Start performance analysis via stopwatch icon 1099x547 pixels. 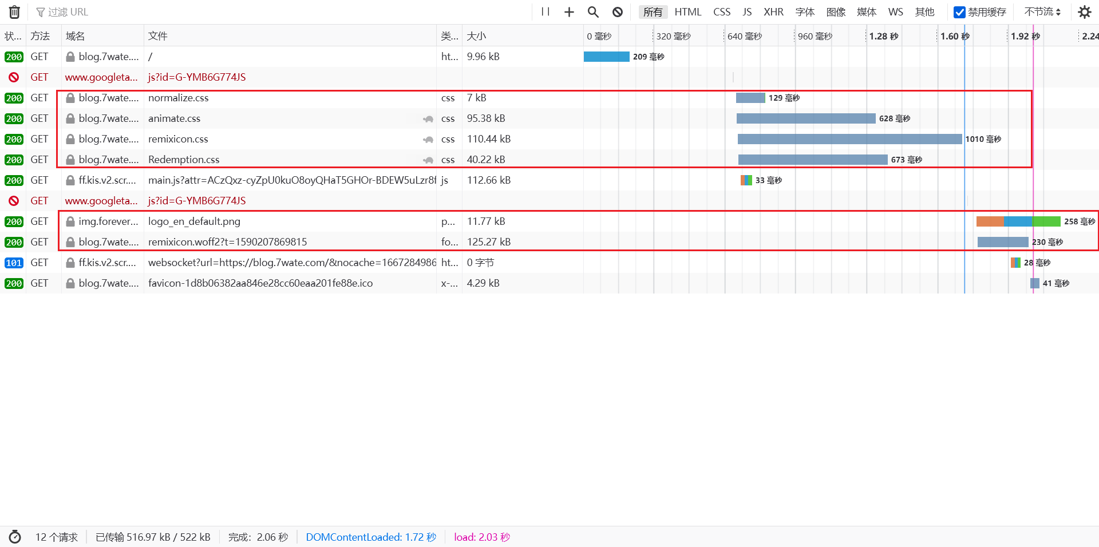coord(15,537)
